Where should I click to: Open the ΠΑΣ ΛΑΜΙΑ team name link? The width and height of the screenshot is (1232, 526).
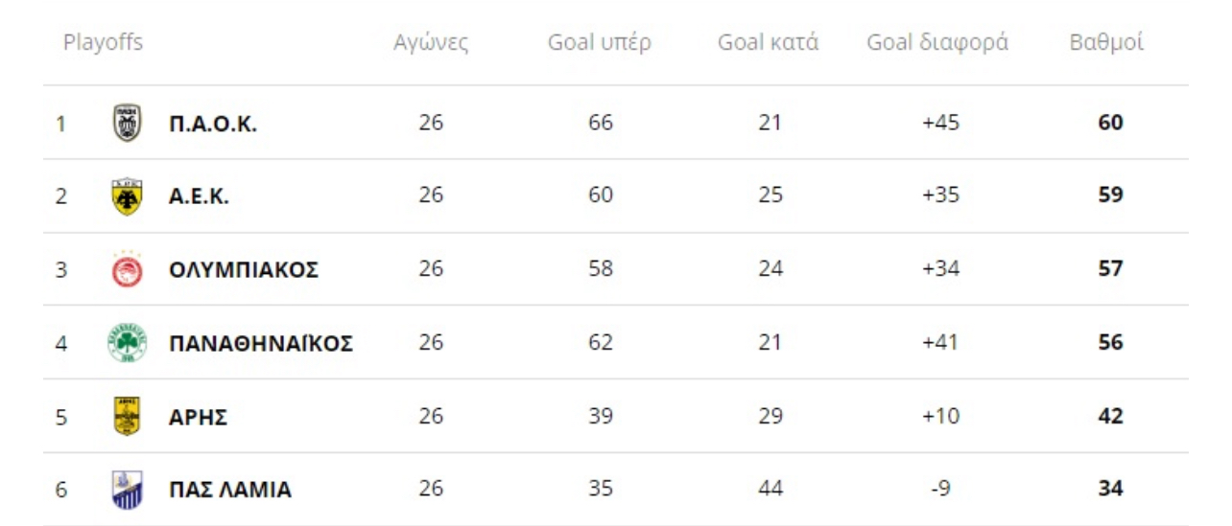(x=230, y=491)
